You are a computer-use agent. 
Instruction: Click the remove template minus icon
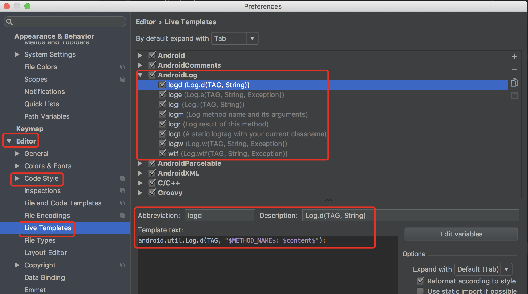[x=514, y=70]
